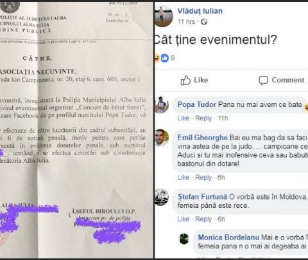Reply to Popa Tudor's comment
Viewport: 308px width, 260px height.
click(203, 118)
